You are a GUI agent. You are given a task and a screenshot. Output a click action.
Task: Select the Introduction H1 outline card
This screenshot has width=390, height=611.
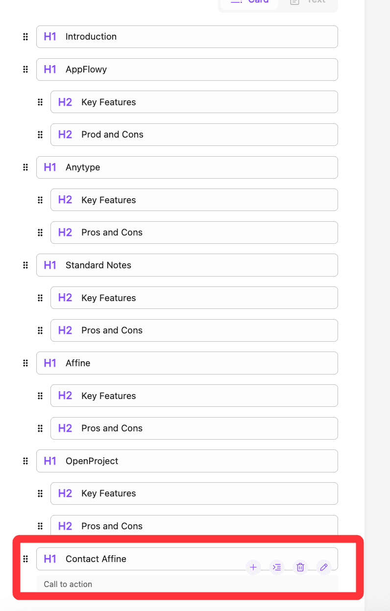(187, 37)
